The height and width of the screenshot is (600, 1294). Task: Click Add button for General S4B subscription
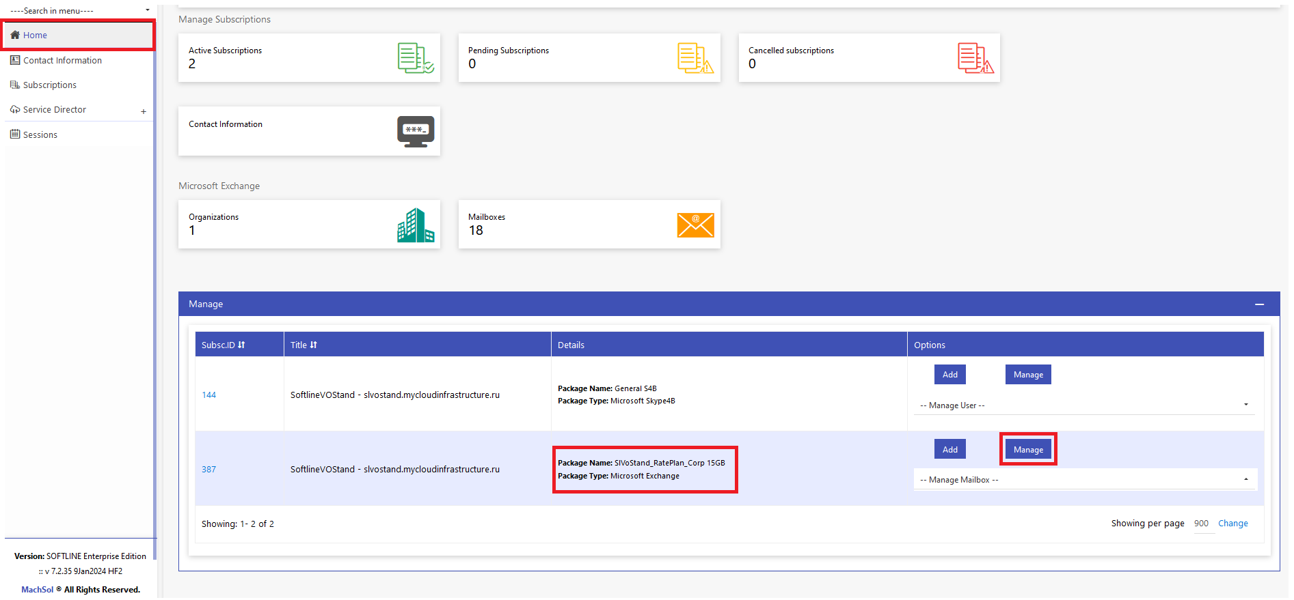[950, 374]
